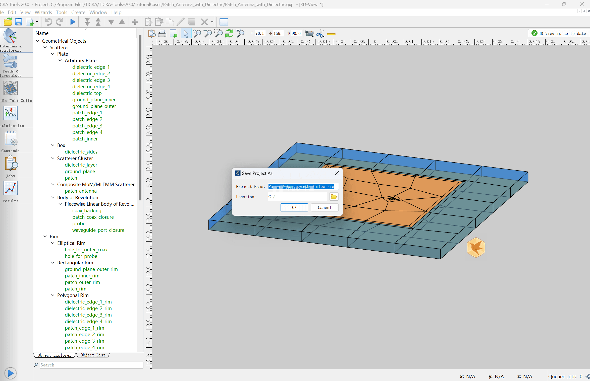This screenshot has height=381, width=590.
Task: Collapse the Elliptical Rim tree node
Action: pos(53,243)
